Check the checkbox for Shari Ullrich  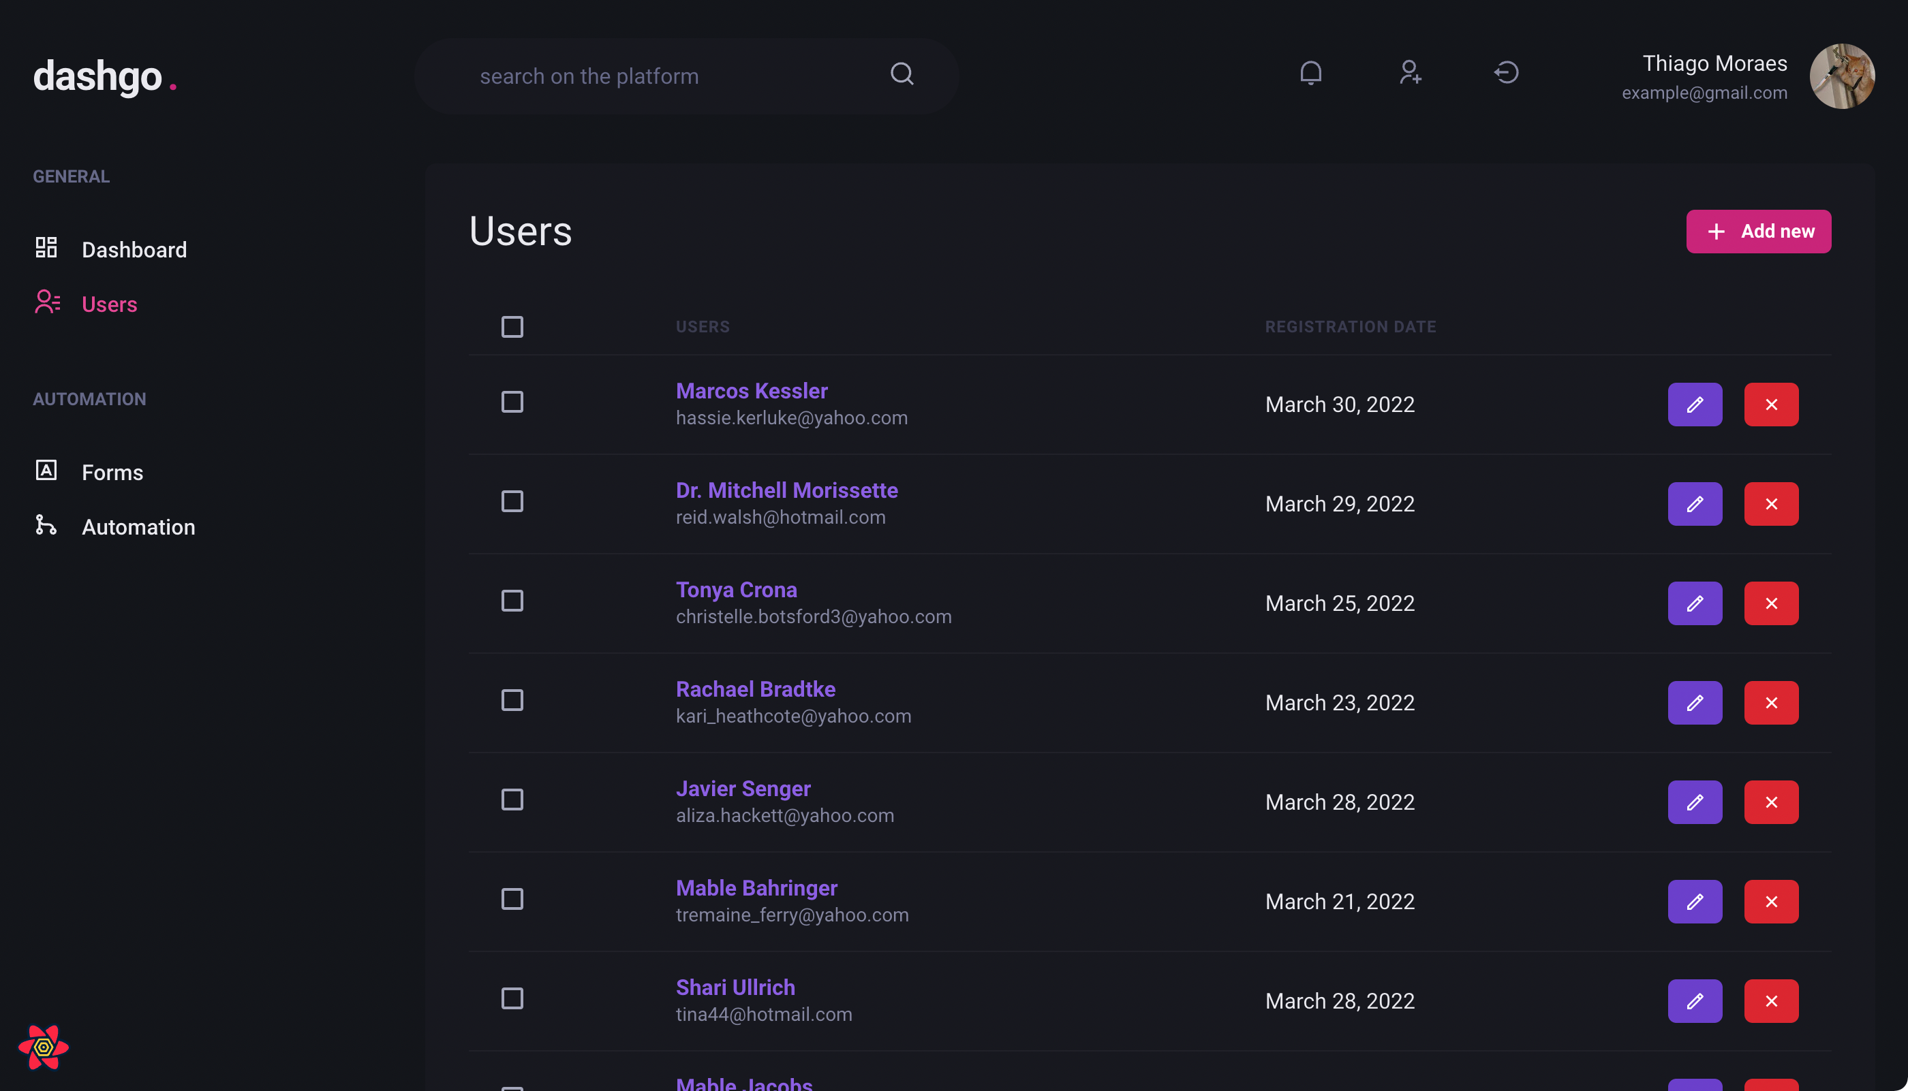(x=512, y=999)
